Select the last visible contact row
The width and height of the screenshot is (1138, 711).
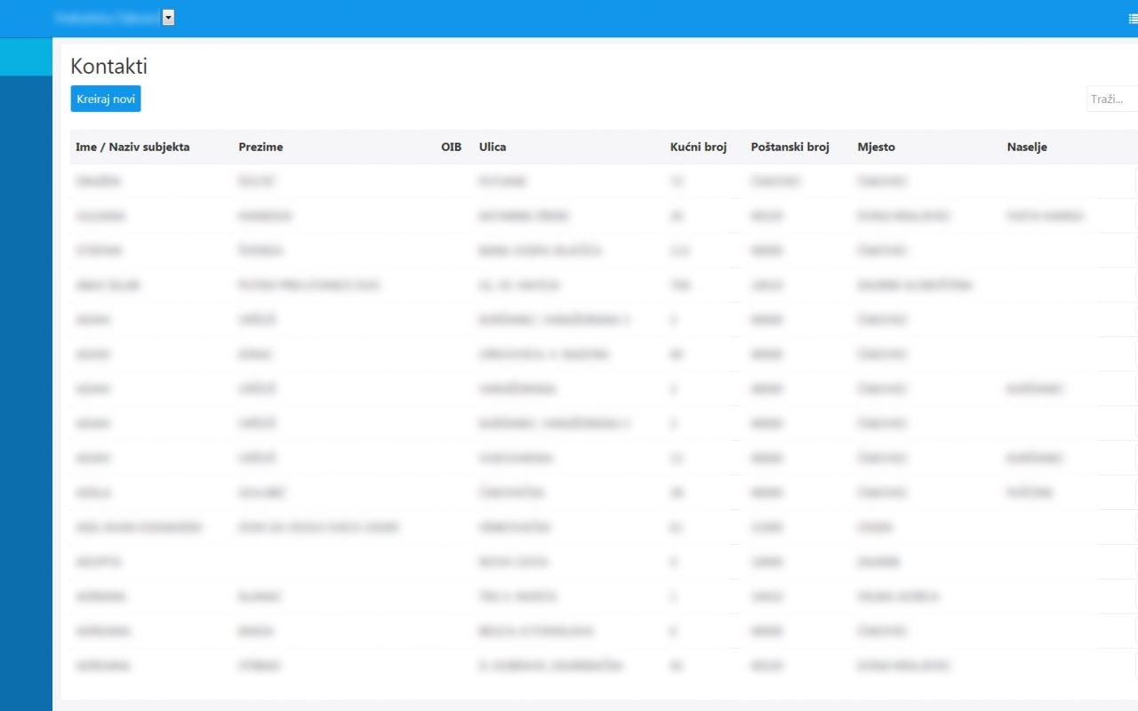coord(102,666)
